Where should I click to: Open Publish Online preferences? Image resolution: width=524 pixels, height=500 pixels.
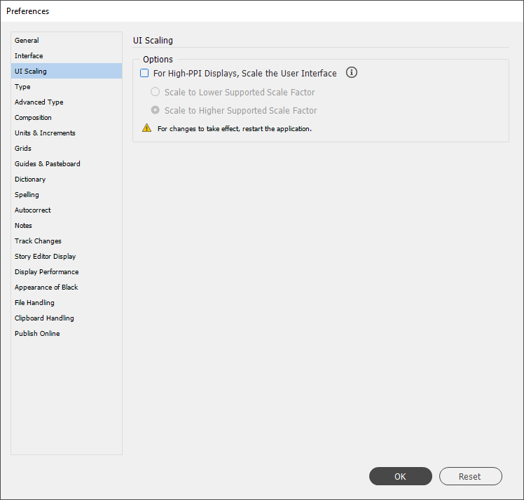[x=67, y=333]
